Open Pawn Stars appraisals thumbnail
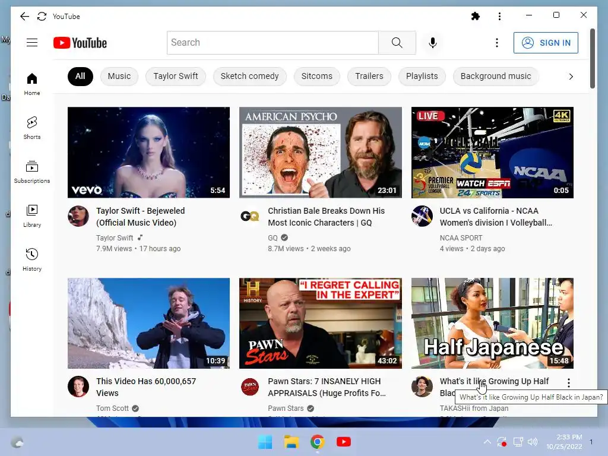The height and width of the screenshot is (456, 608). click(x=320, y=323)
